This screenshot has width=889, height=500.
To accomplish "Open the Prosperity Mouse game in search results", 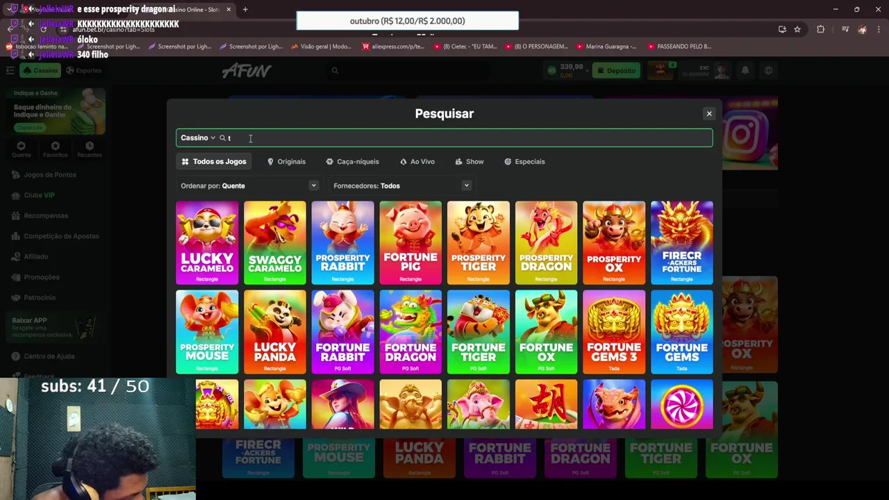I will tap(207, 332).
